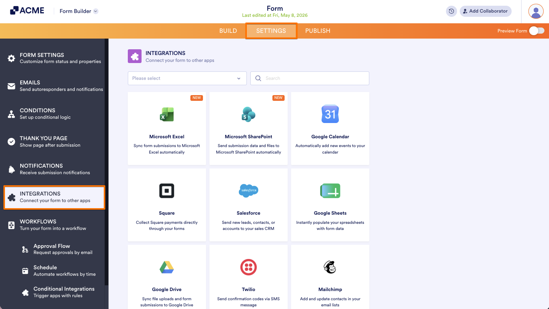Click the Square card title
The image size is (549, 309).
[167, 213]
